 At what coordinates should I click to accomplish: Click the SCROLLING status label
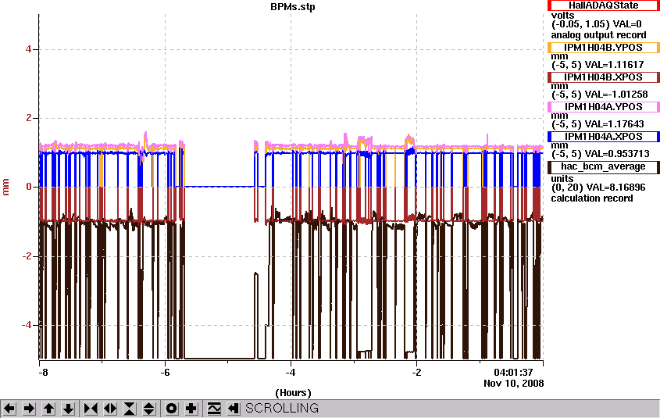(x=282, y=409)
